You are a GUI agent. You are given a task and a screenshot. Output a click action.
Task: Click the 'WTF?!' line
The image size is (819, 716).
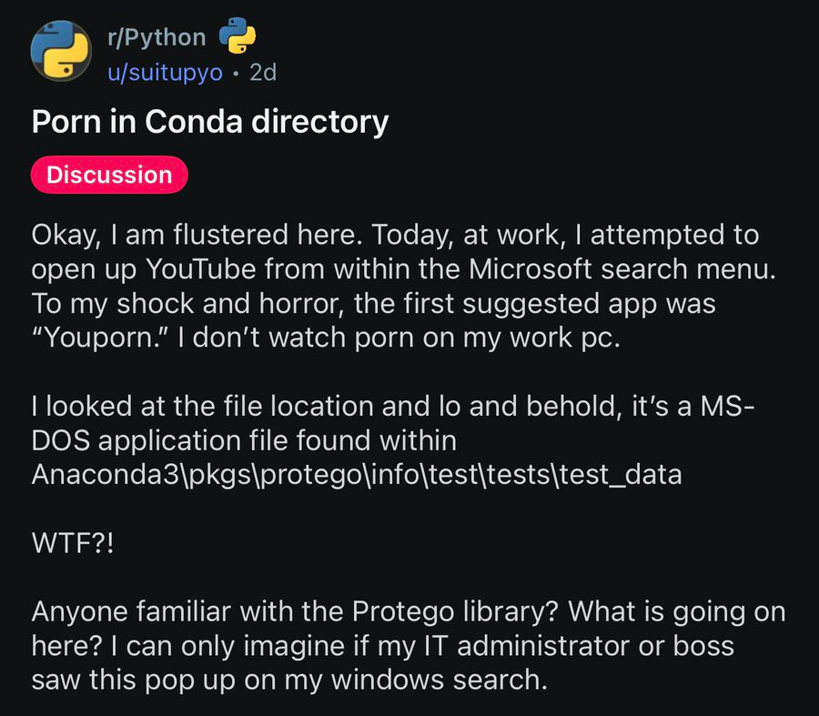[x=73, y=542]
